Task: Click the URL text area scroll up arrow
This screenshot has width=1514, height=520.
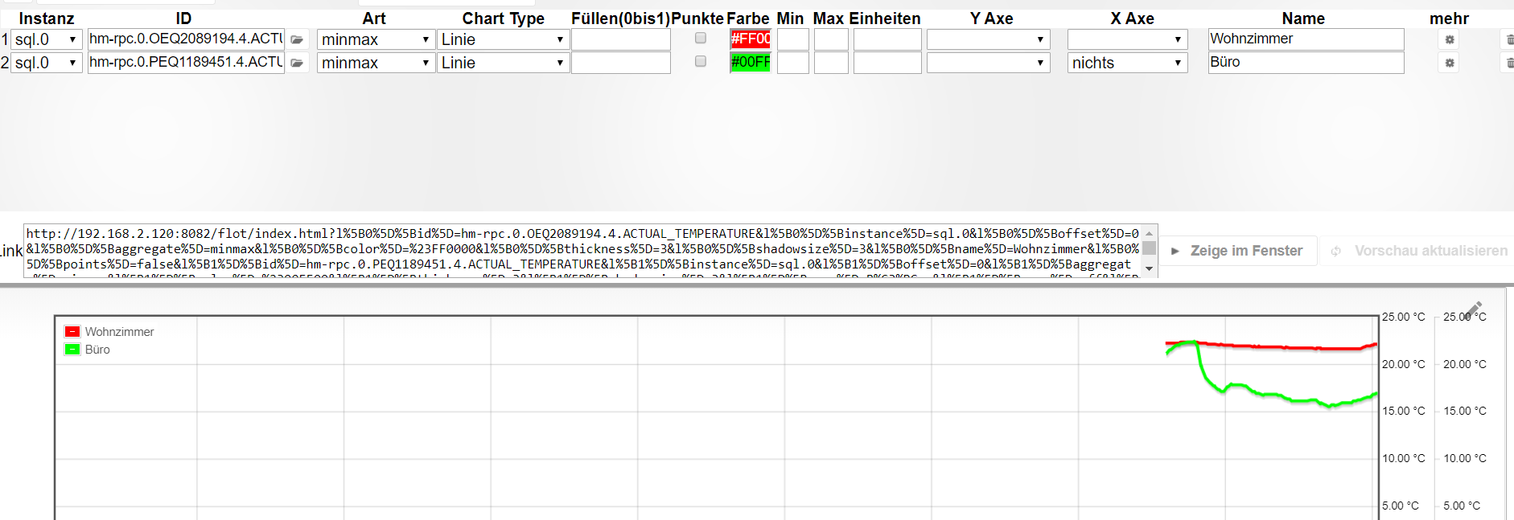Action: (1150, 233)
